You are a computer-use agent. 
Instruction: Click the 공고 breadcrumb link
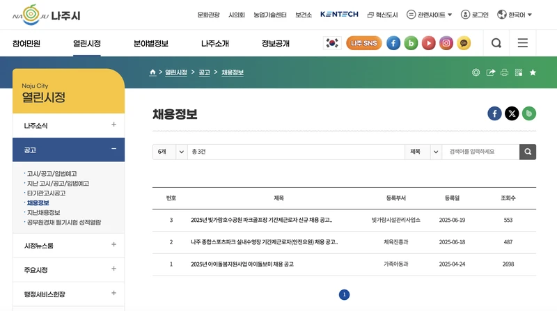click(x=204, y=72)
